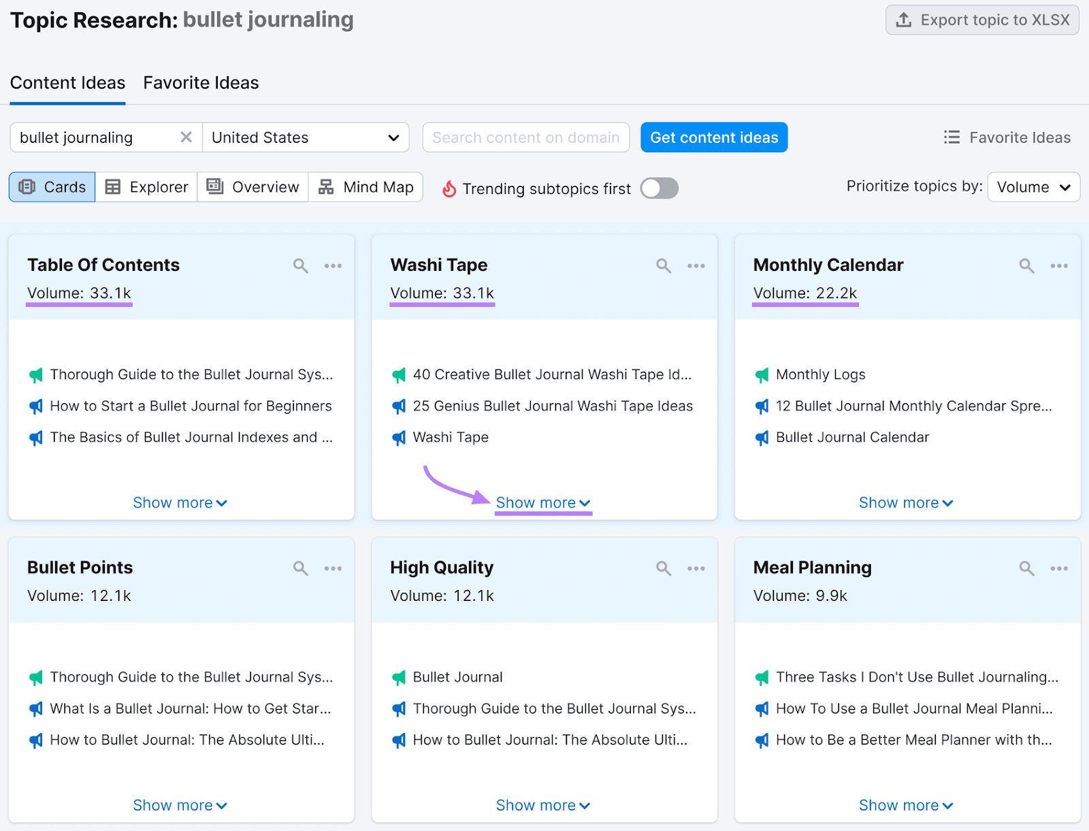Open three-dot menu on Table Of Contents card
This screenshot has width=1089, height=831.
[333, 266]
